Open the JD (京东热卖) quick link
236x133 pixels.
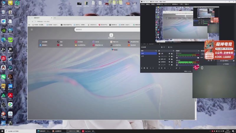tap(79, 42)
